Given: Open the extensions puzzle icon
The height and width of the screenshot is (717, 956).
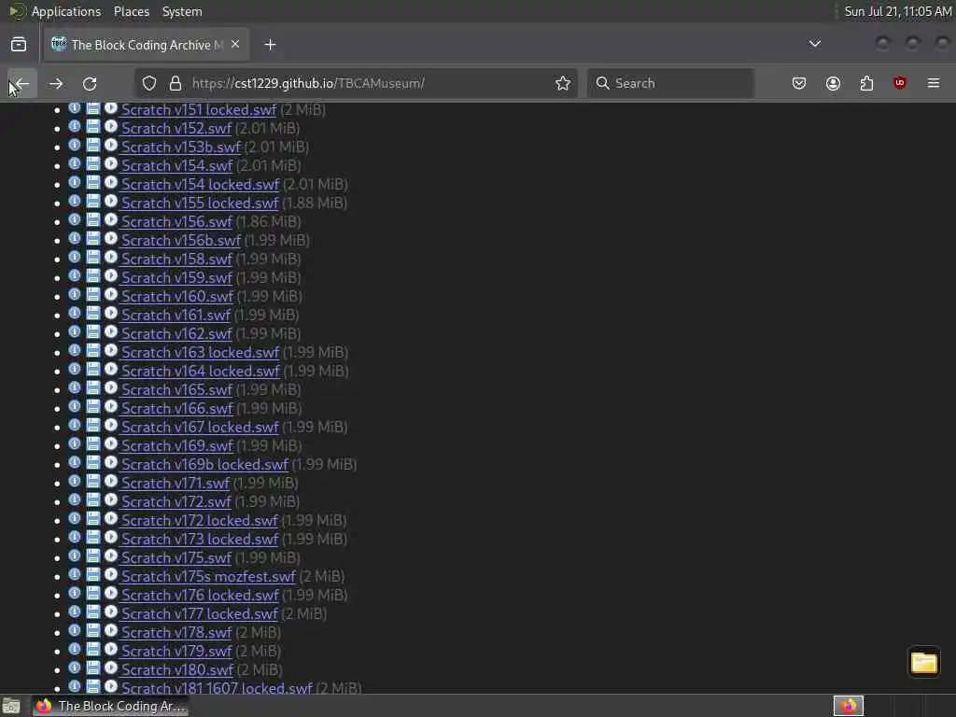Looking at the screenshot, I should click(x=866, y=83).
